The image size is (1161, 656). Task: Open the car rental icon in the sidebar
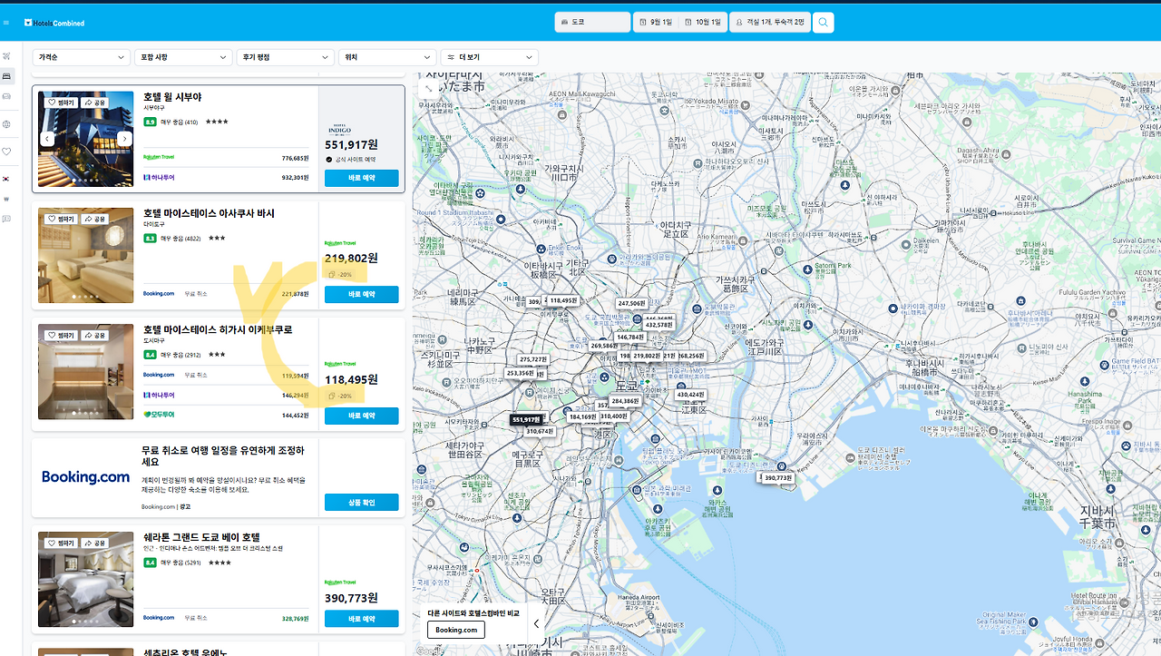click(6, 96)
